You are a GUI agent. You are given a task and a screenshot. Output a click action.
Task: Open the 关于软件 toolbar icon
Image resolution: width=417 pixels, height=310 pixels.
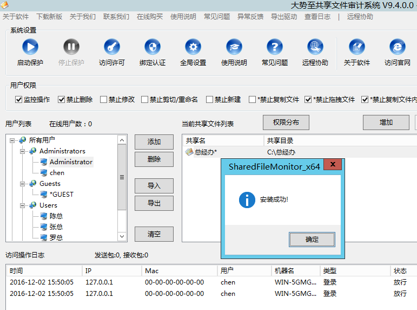[356, 48]
